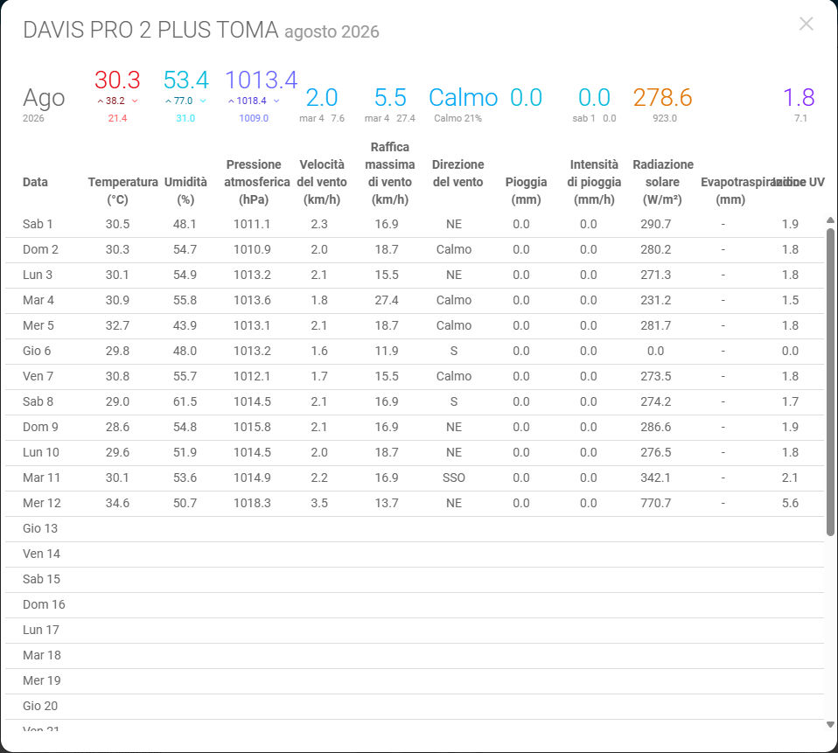Click the Radiazione solare column header
838x753 pixels.
pyautogui.click(x=663, y=182)
